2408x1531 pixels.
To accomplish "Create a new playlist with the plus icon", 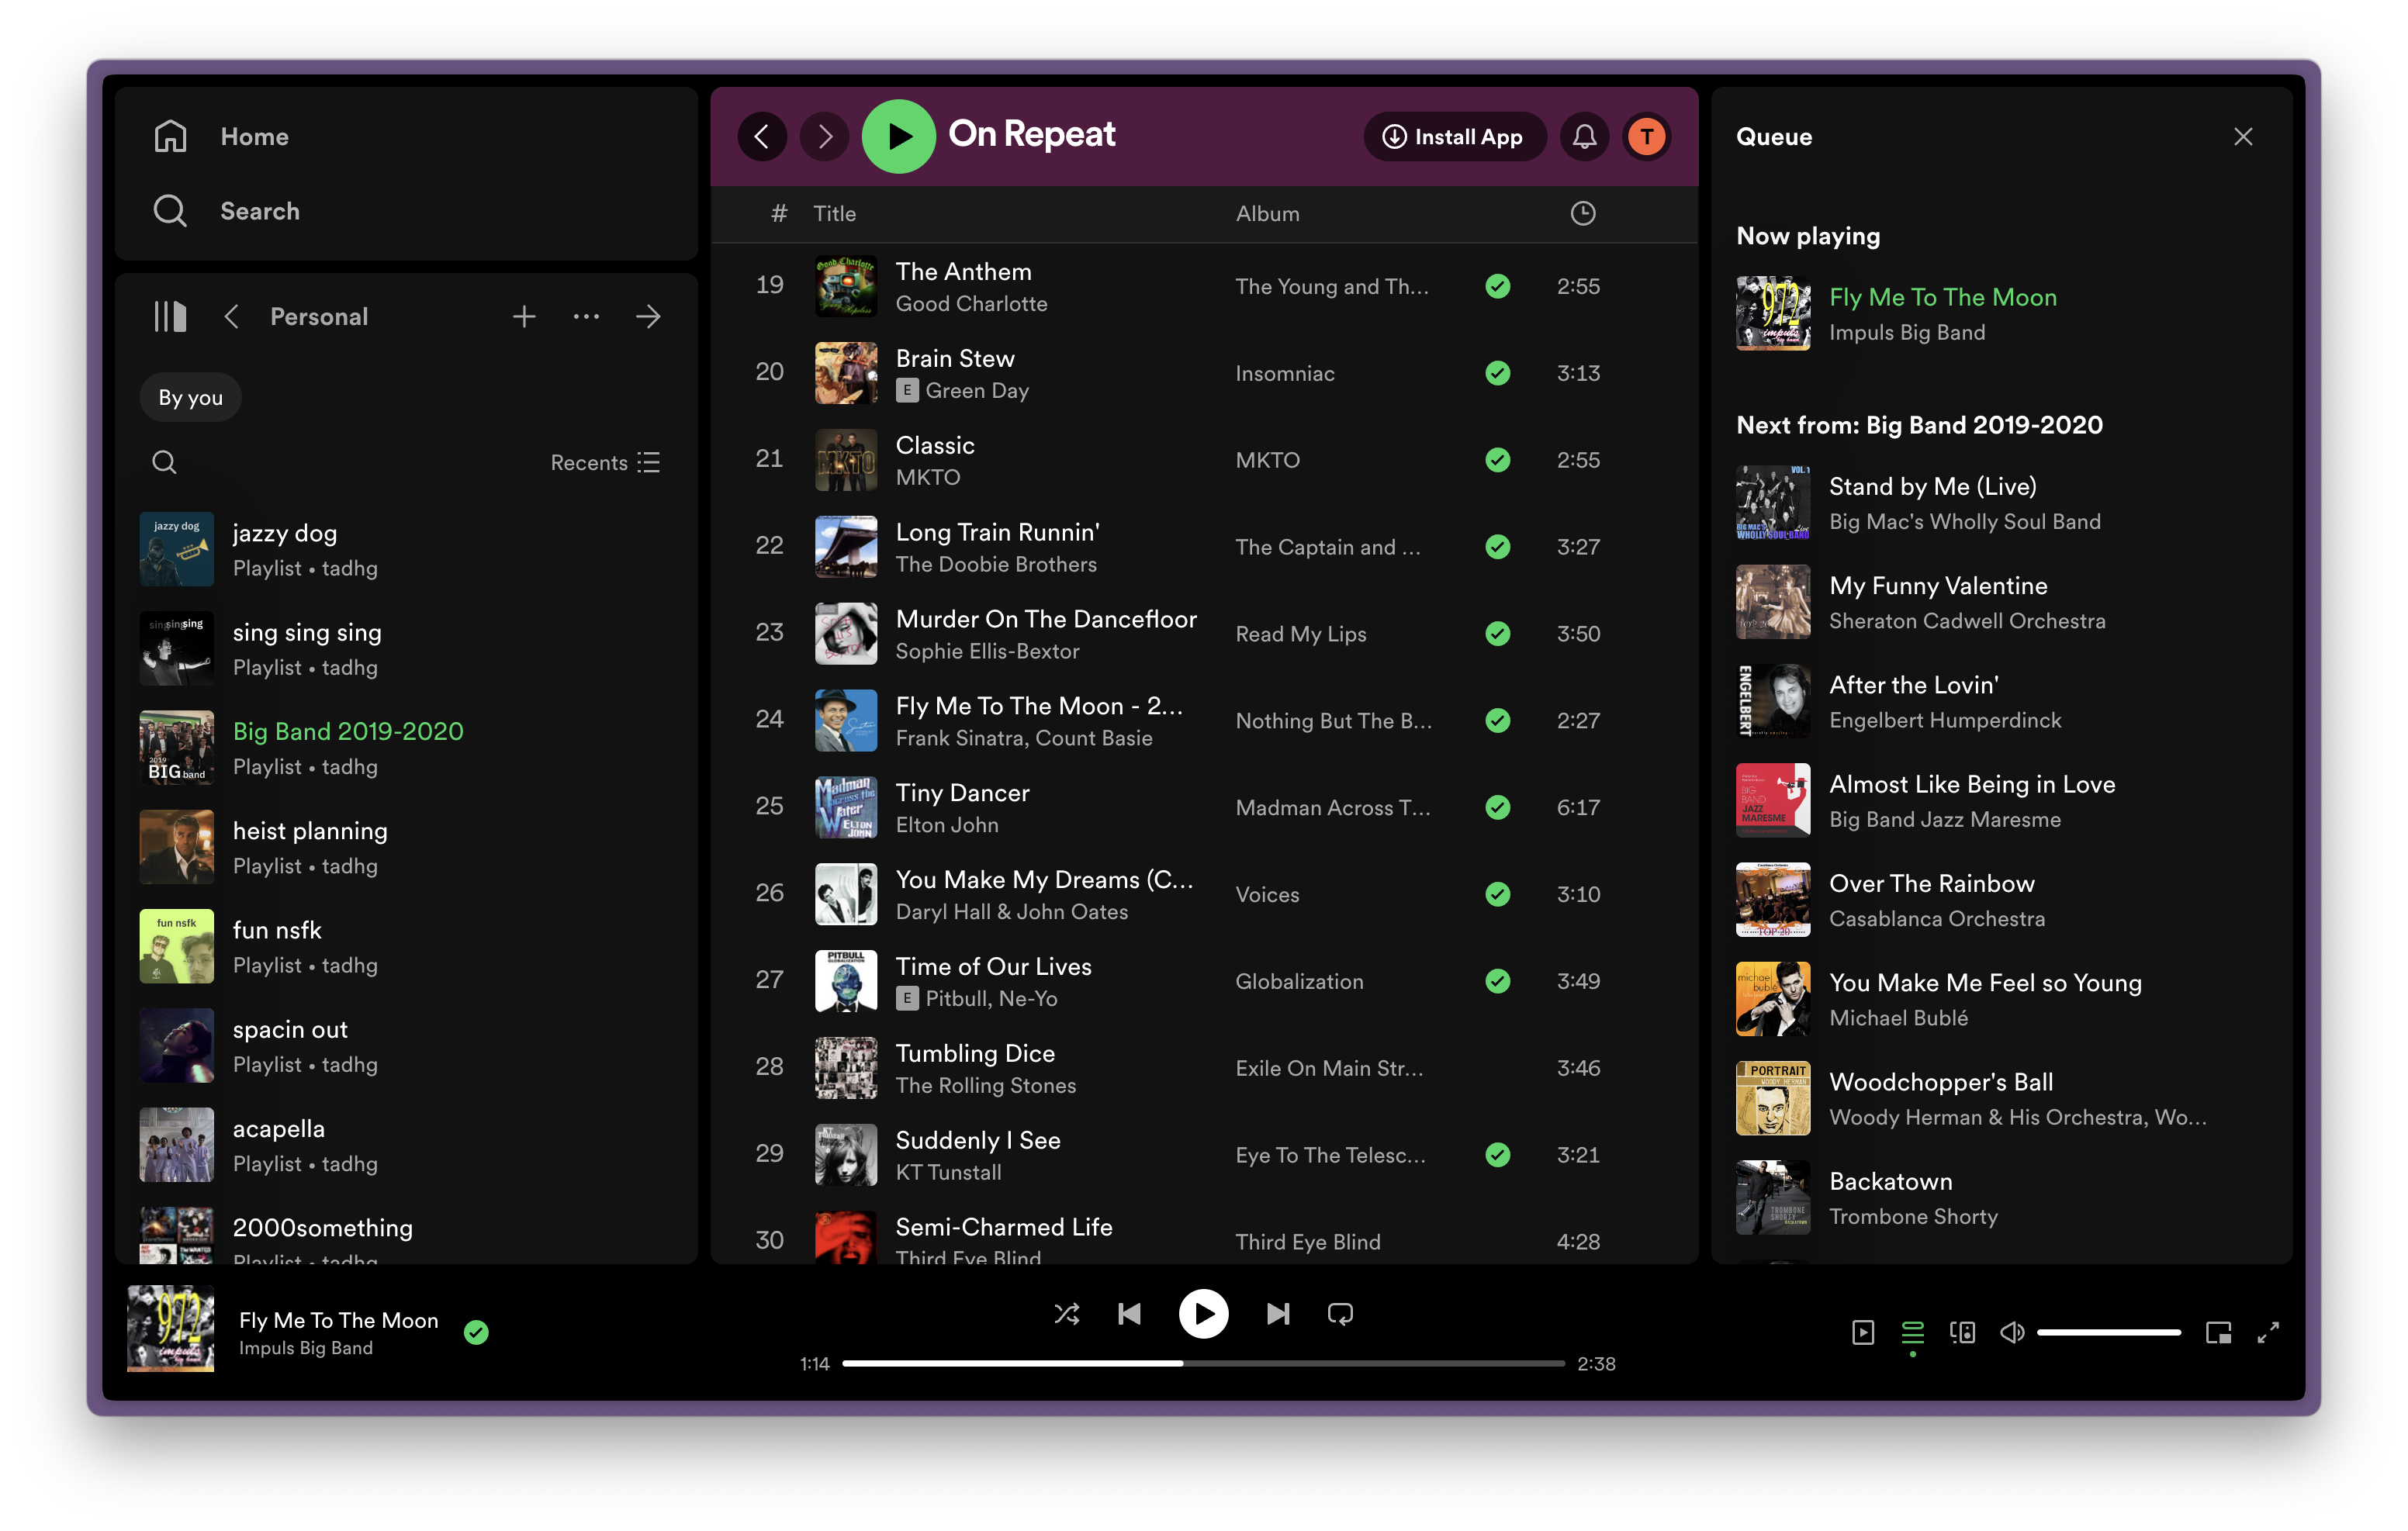I will [524, 317].
